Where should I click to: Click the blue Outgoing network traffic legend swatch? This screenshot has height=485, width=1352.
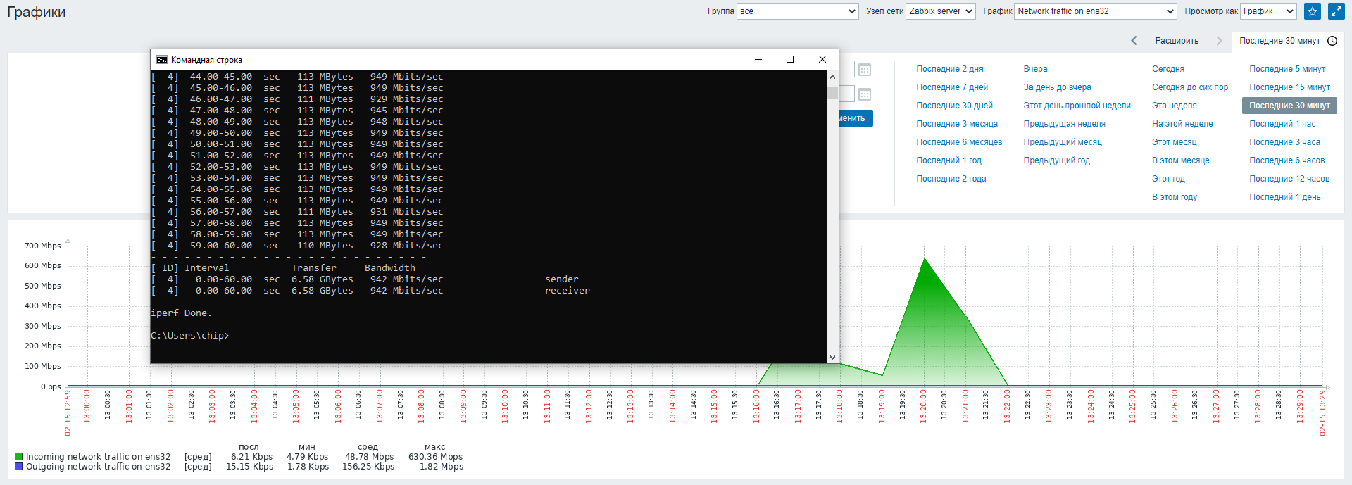pos(19,467)
